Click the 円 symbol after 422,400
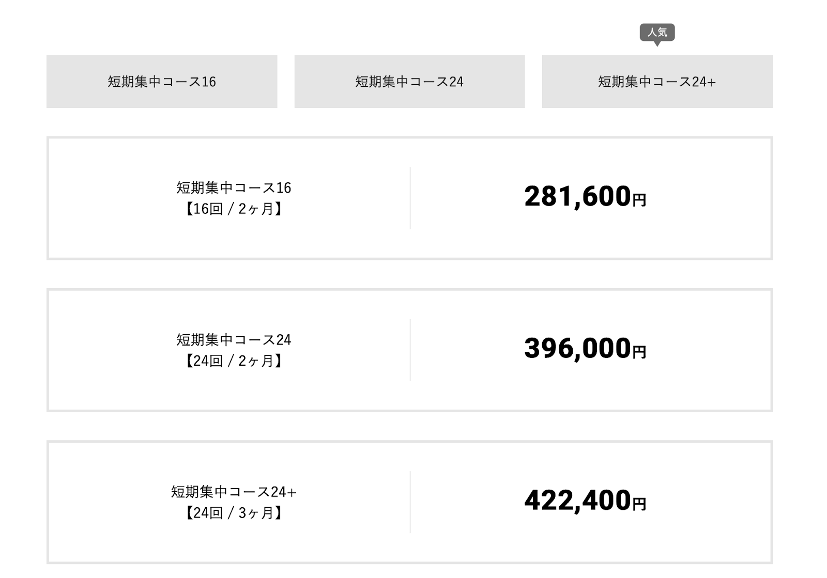The image size is (827, 578). (639, 504)
